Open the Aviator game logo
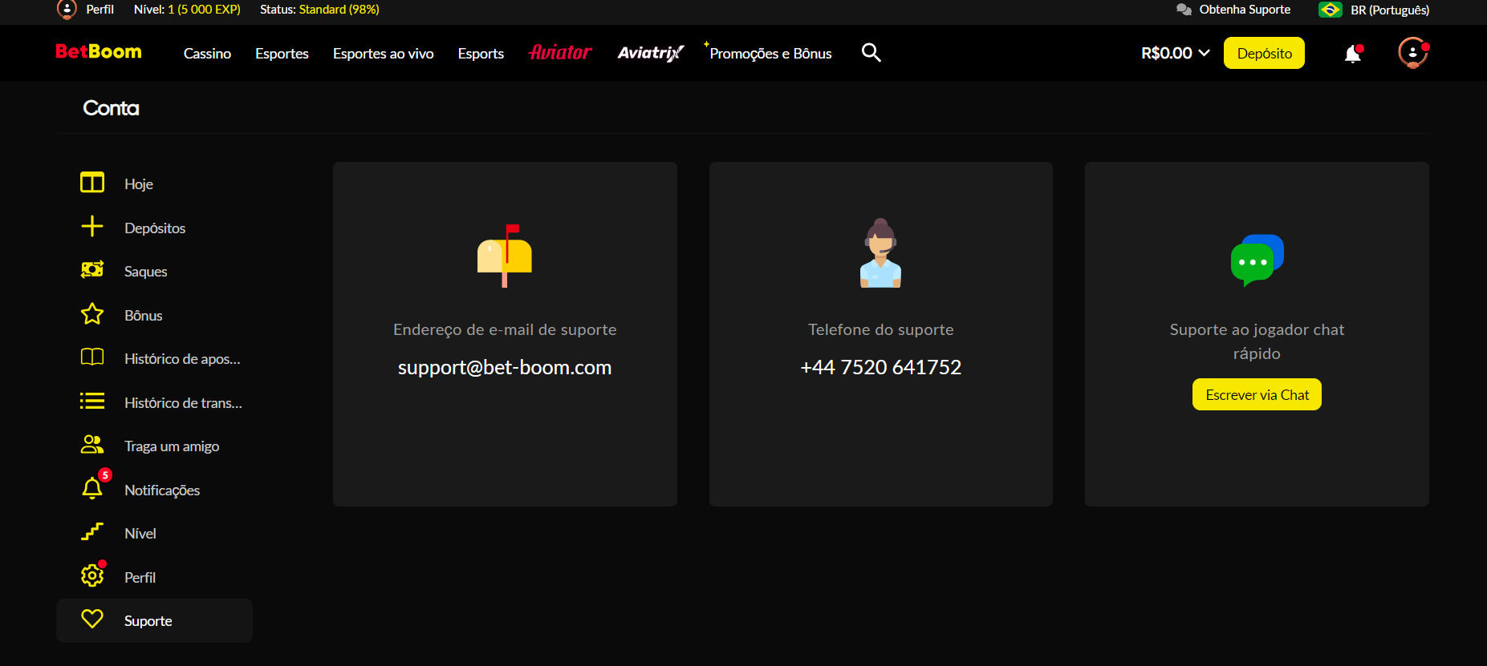This screenshot has height=666, width=1487. pyautogui.click(x=560, y=52)
